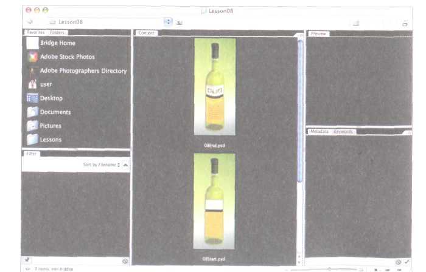426x272 pixels.
Task: Click the thumbnail size slider
Action: pyautogui.click(x=329, y=270)
